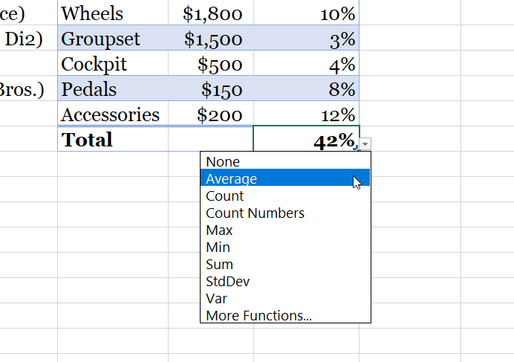This screenshot has height=362, width=514.
Task: Choose Count Numbers from the dropdown
Action: [285, 213]
